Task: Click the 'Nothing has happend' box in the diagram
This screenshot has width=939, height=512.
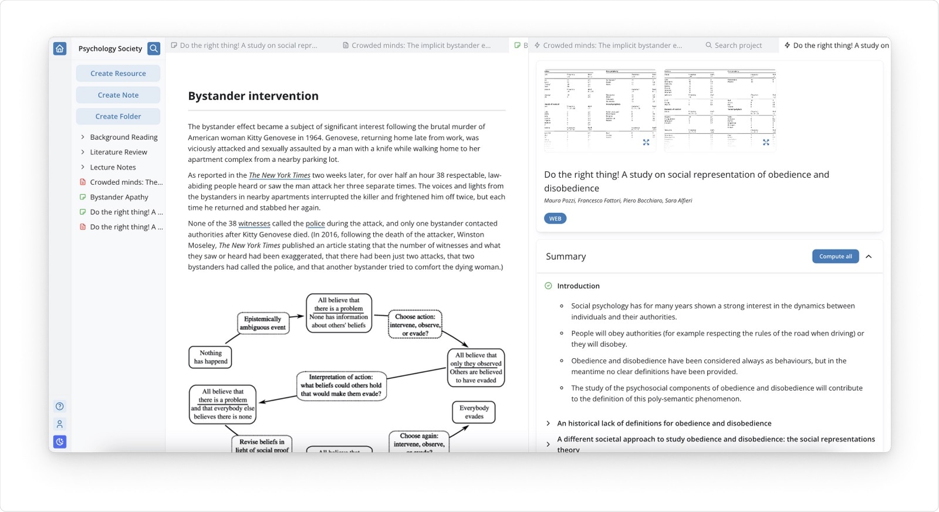Action: 211,357
